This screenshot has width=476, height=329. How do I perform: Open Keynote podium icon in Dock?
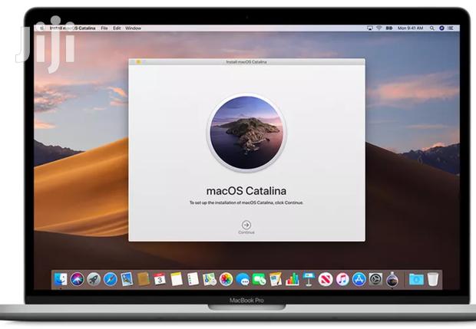(x=309, y=279)
